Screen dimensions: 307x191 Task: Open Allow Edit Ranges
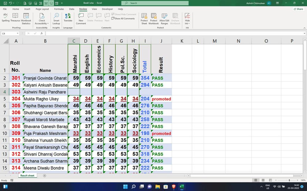(165, 19)
